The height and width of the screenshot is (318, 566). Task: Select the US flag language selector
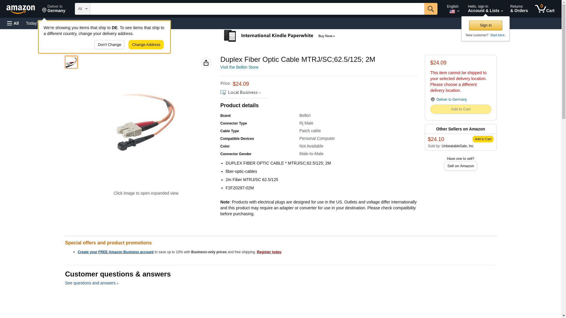(x=453, y=9)
